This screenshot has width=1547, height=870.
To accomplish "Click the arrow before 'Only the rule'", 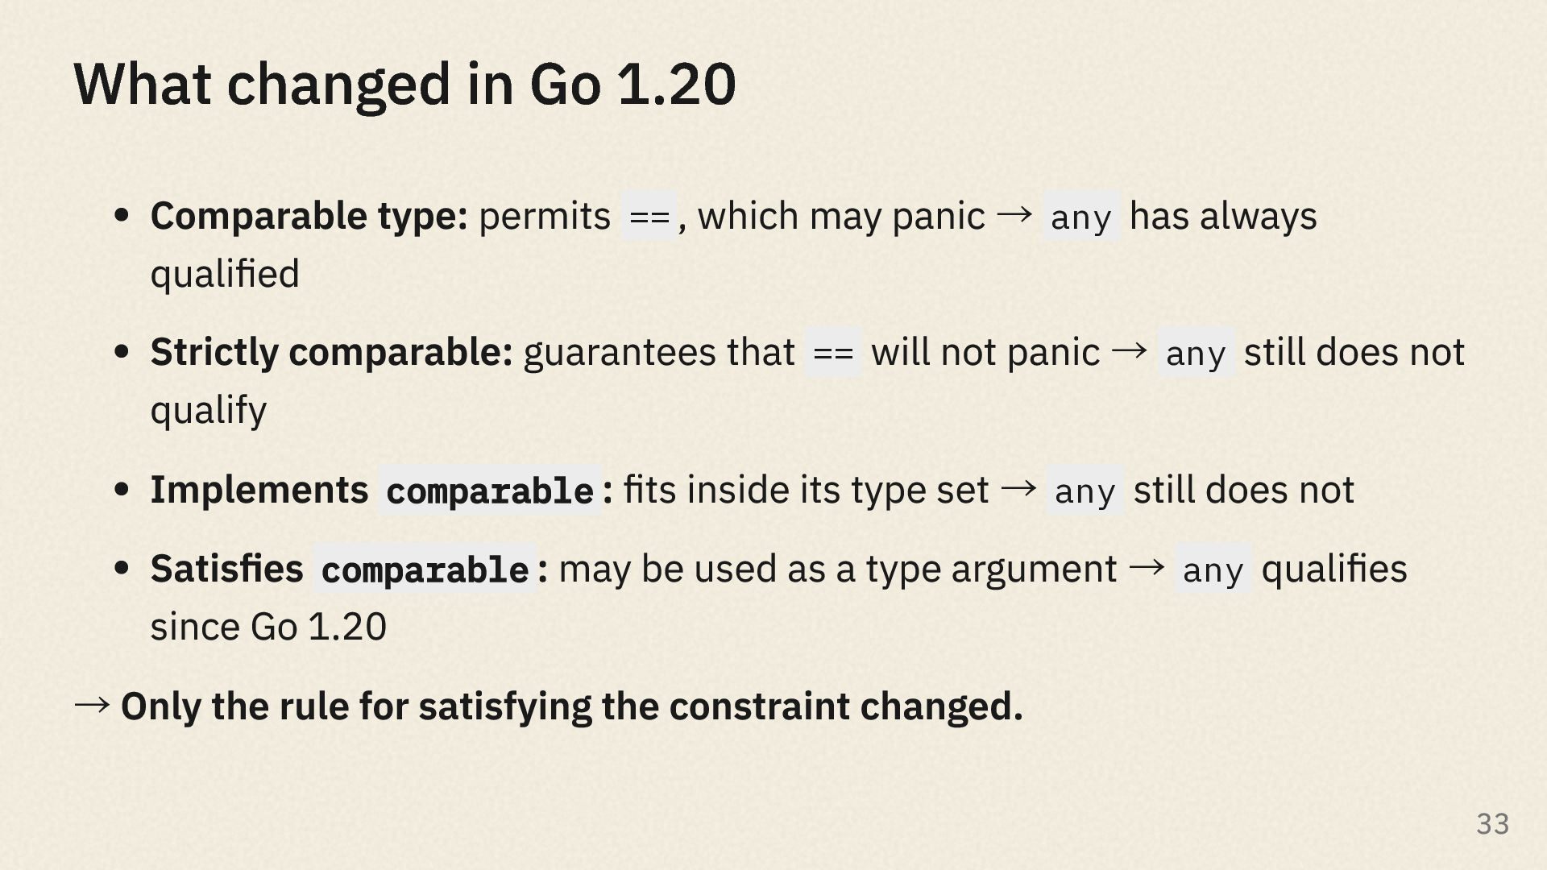I will point(92,705).
